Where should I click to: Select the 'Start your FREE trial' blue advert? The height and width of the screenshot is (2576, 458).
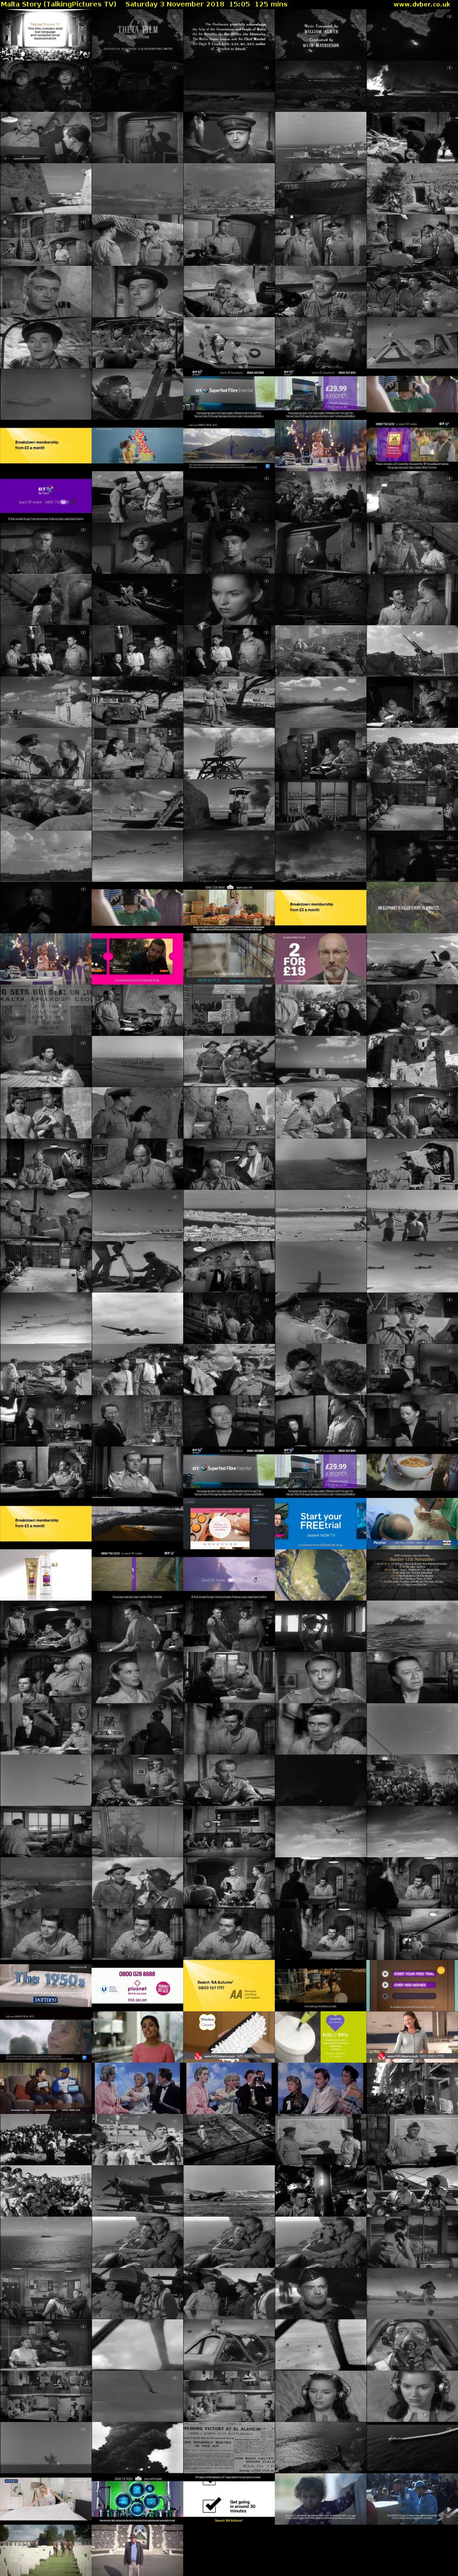point(320,1523)
